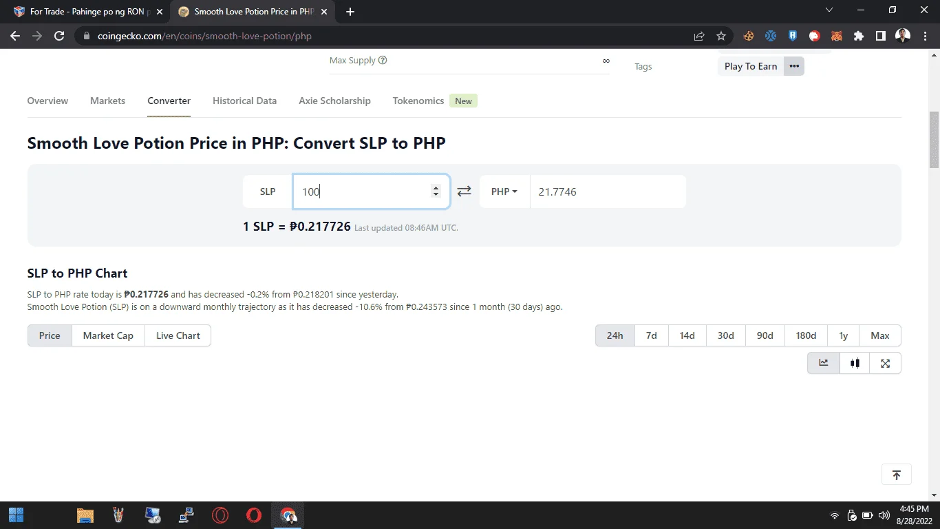Open the Axie Scholarship tab
The height and width of the screenshot is (529, 940).
tap(334, 101)
